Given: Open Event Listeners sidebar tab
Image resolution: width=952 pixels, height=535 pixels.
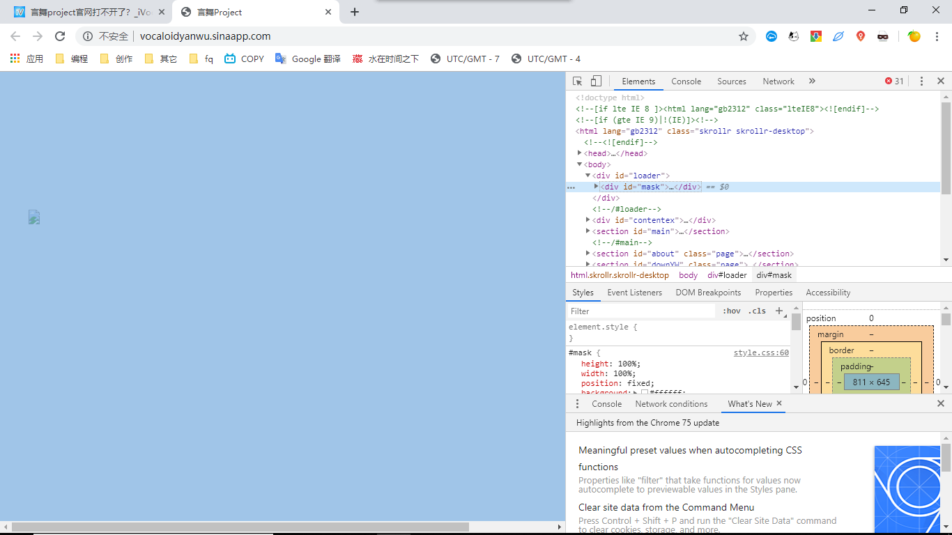Looking at the screenshot, I should [x=636, y=293].
